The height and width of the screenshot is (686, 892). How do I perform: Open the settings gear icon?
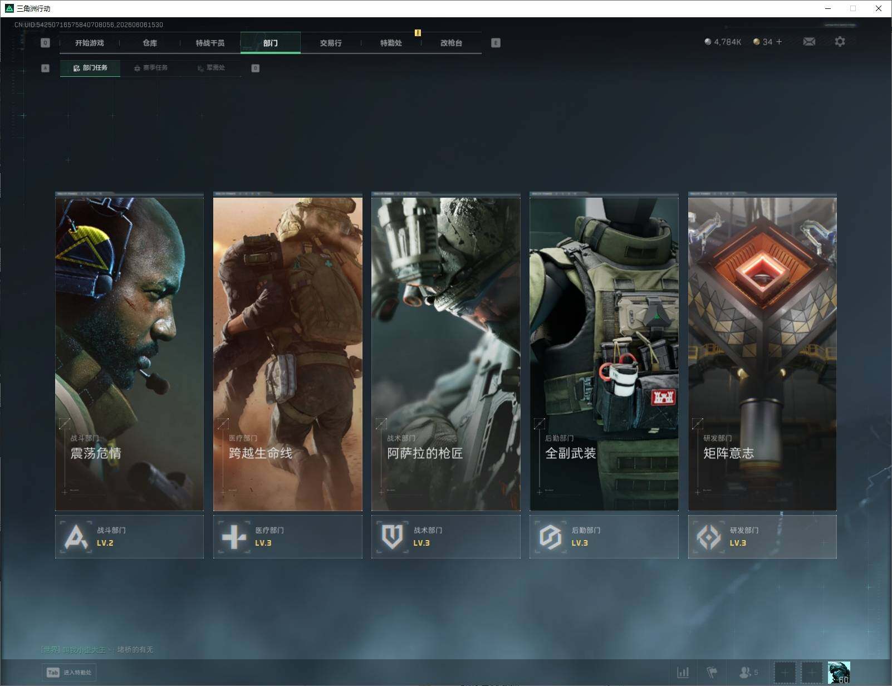[x=840, y=42]
